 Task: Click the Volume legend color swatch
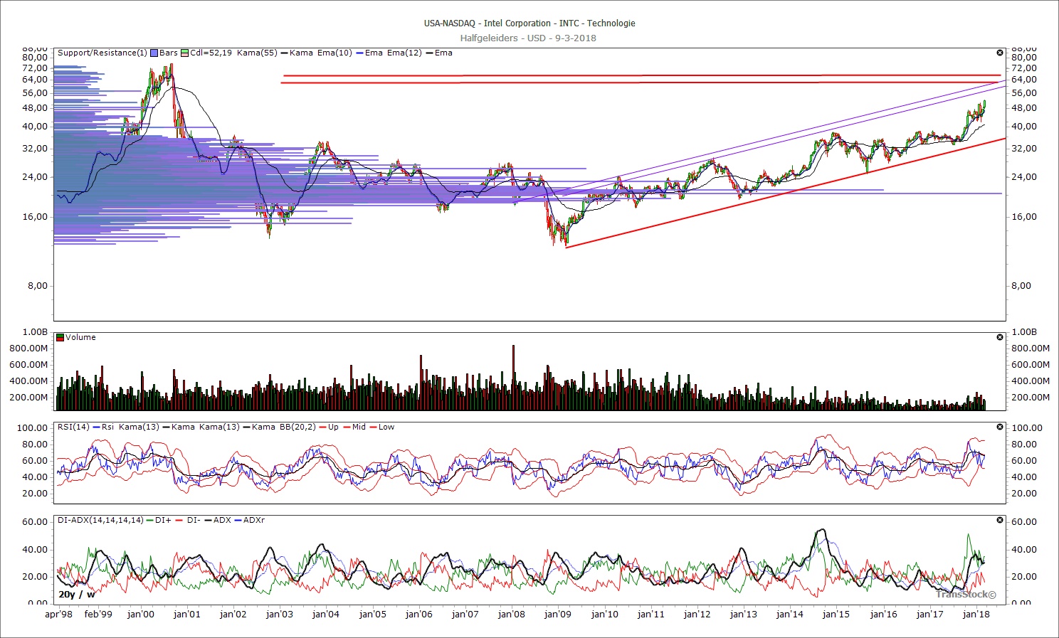click(x=60, y=337)
